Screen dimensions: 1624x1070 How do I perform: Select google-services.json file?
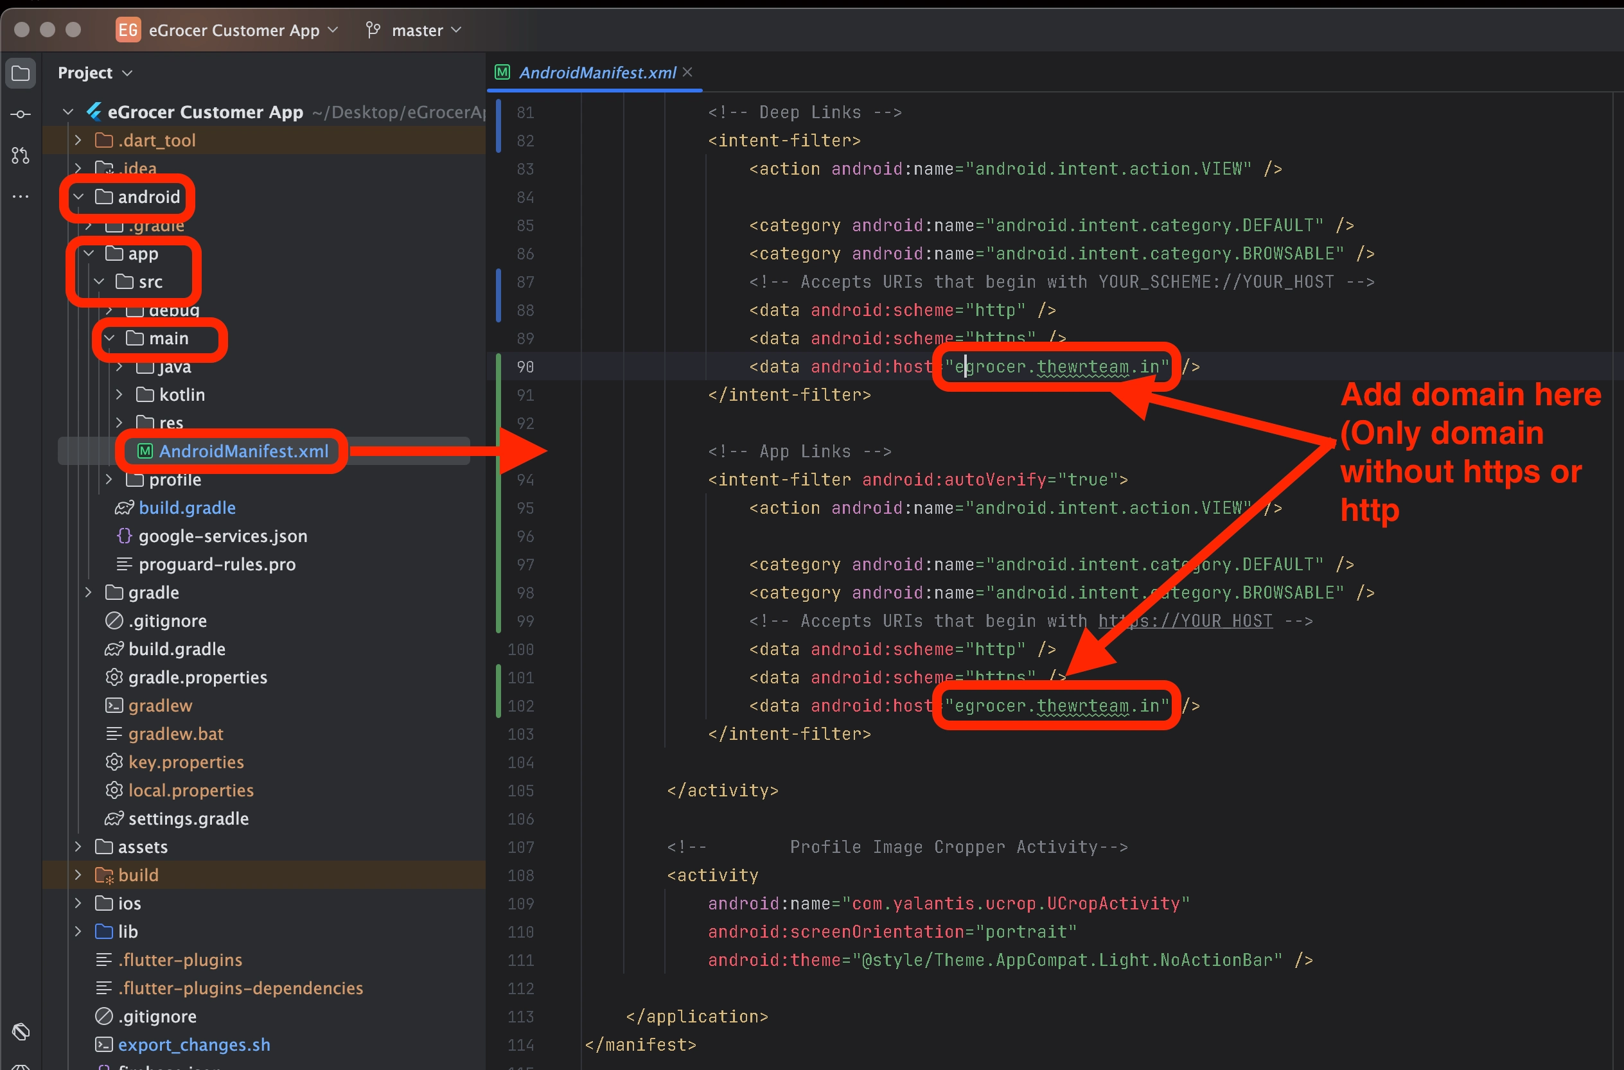click(222, 536)
